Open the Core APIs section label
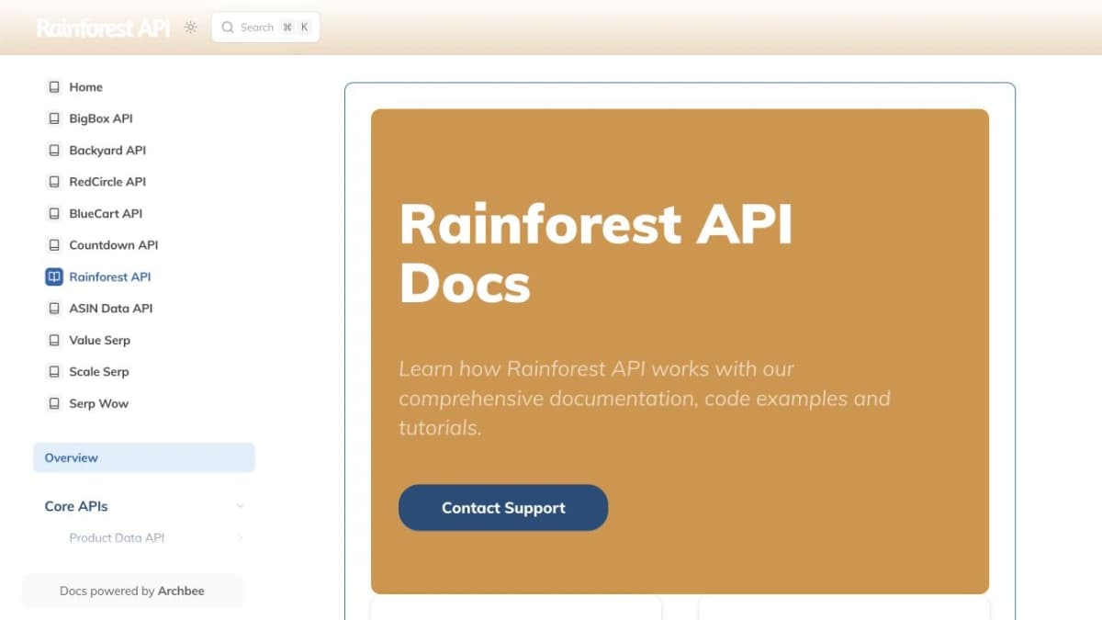This screenshot has height=620, width=1102. [76, 506]
